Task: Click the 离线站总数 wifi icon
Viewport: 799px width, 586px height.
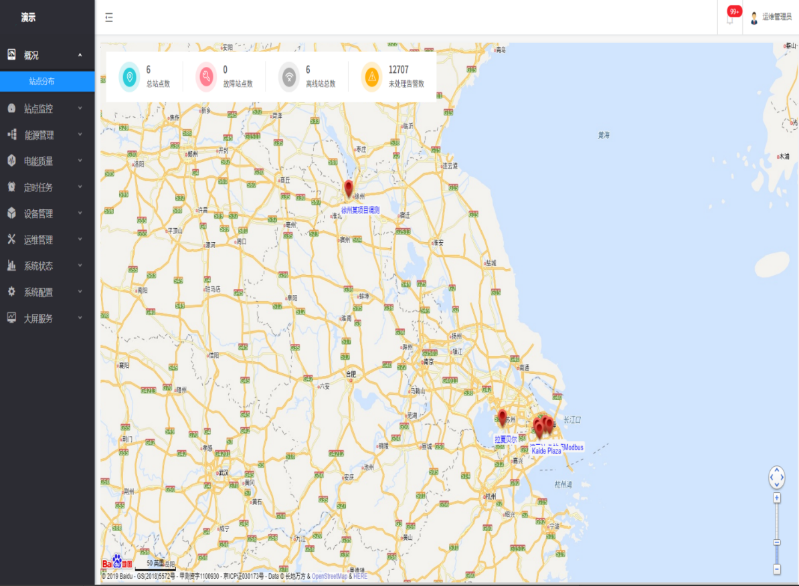Action: point(289,77)
